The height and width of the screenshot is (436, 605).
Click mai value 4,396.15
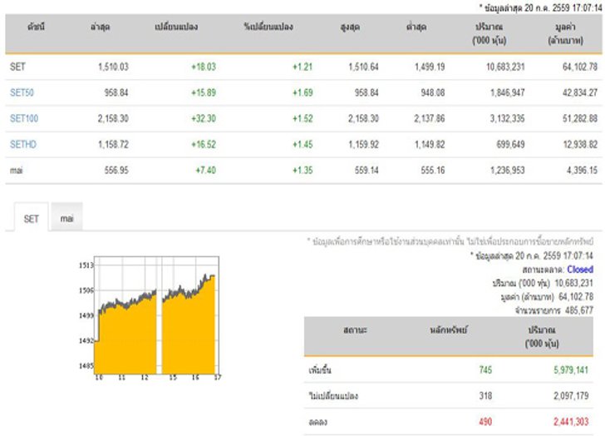tap(582, 171)
